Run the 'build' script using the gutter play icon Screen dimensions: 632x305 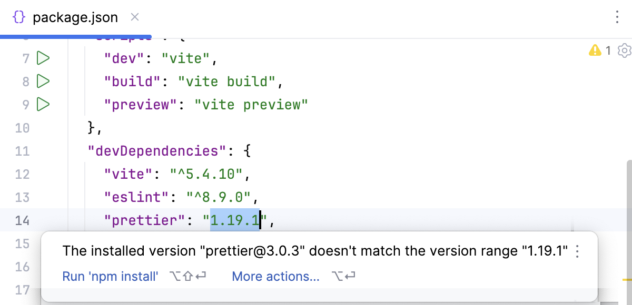tap(42, 82)
